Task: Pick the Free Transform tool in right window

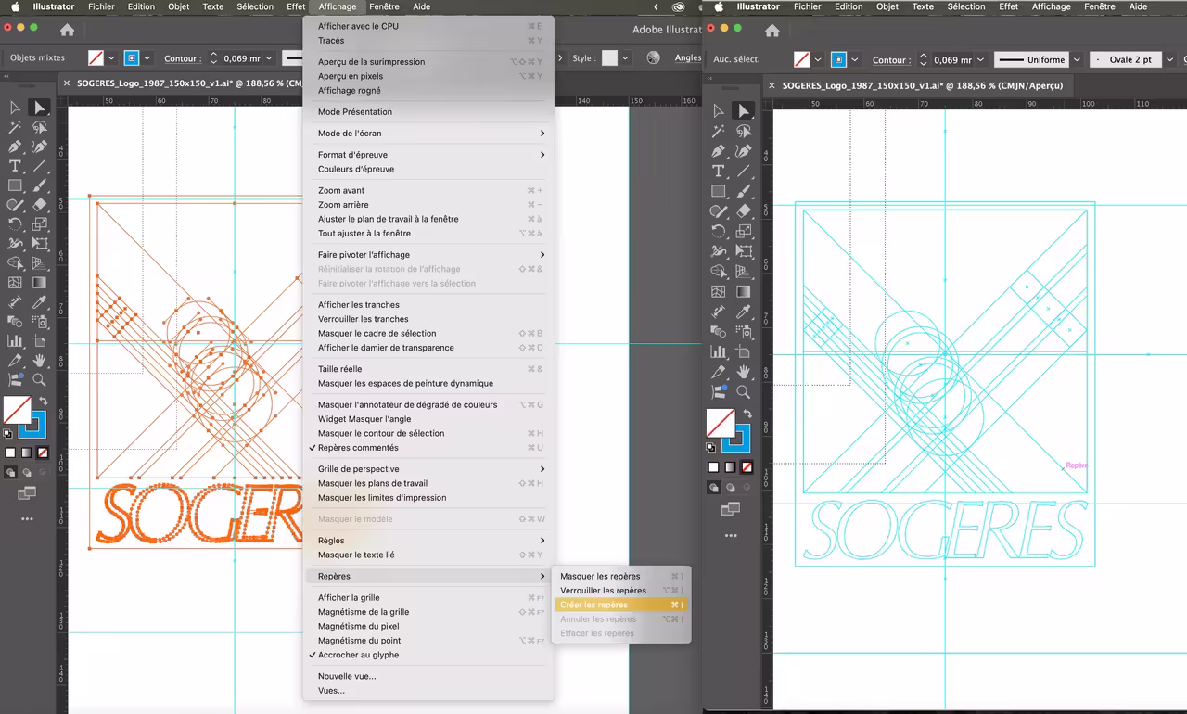Action: pos(744,250)
